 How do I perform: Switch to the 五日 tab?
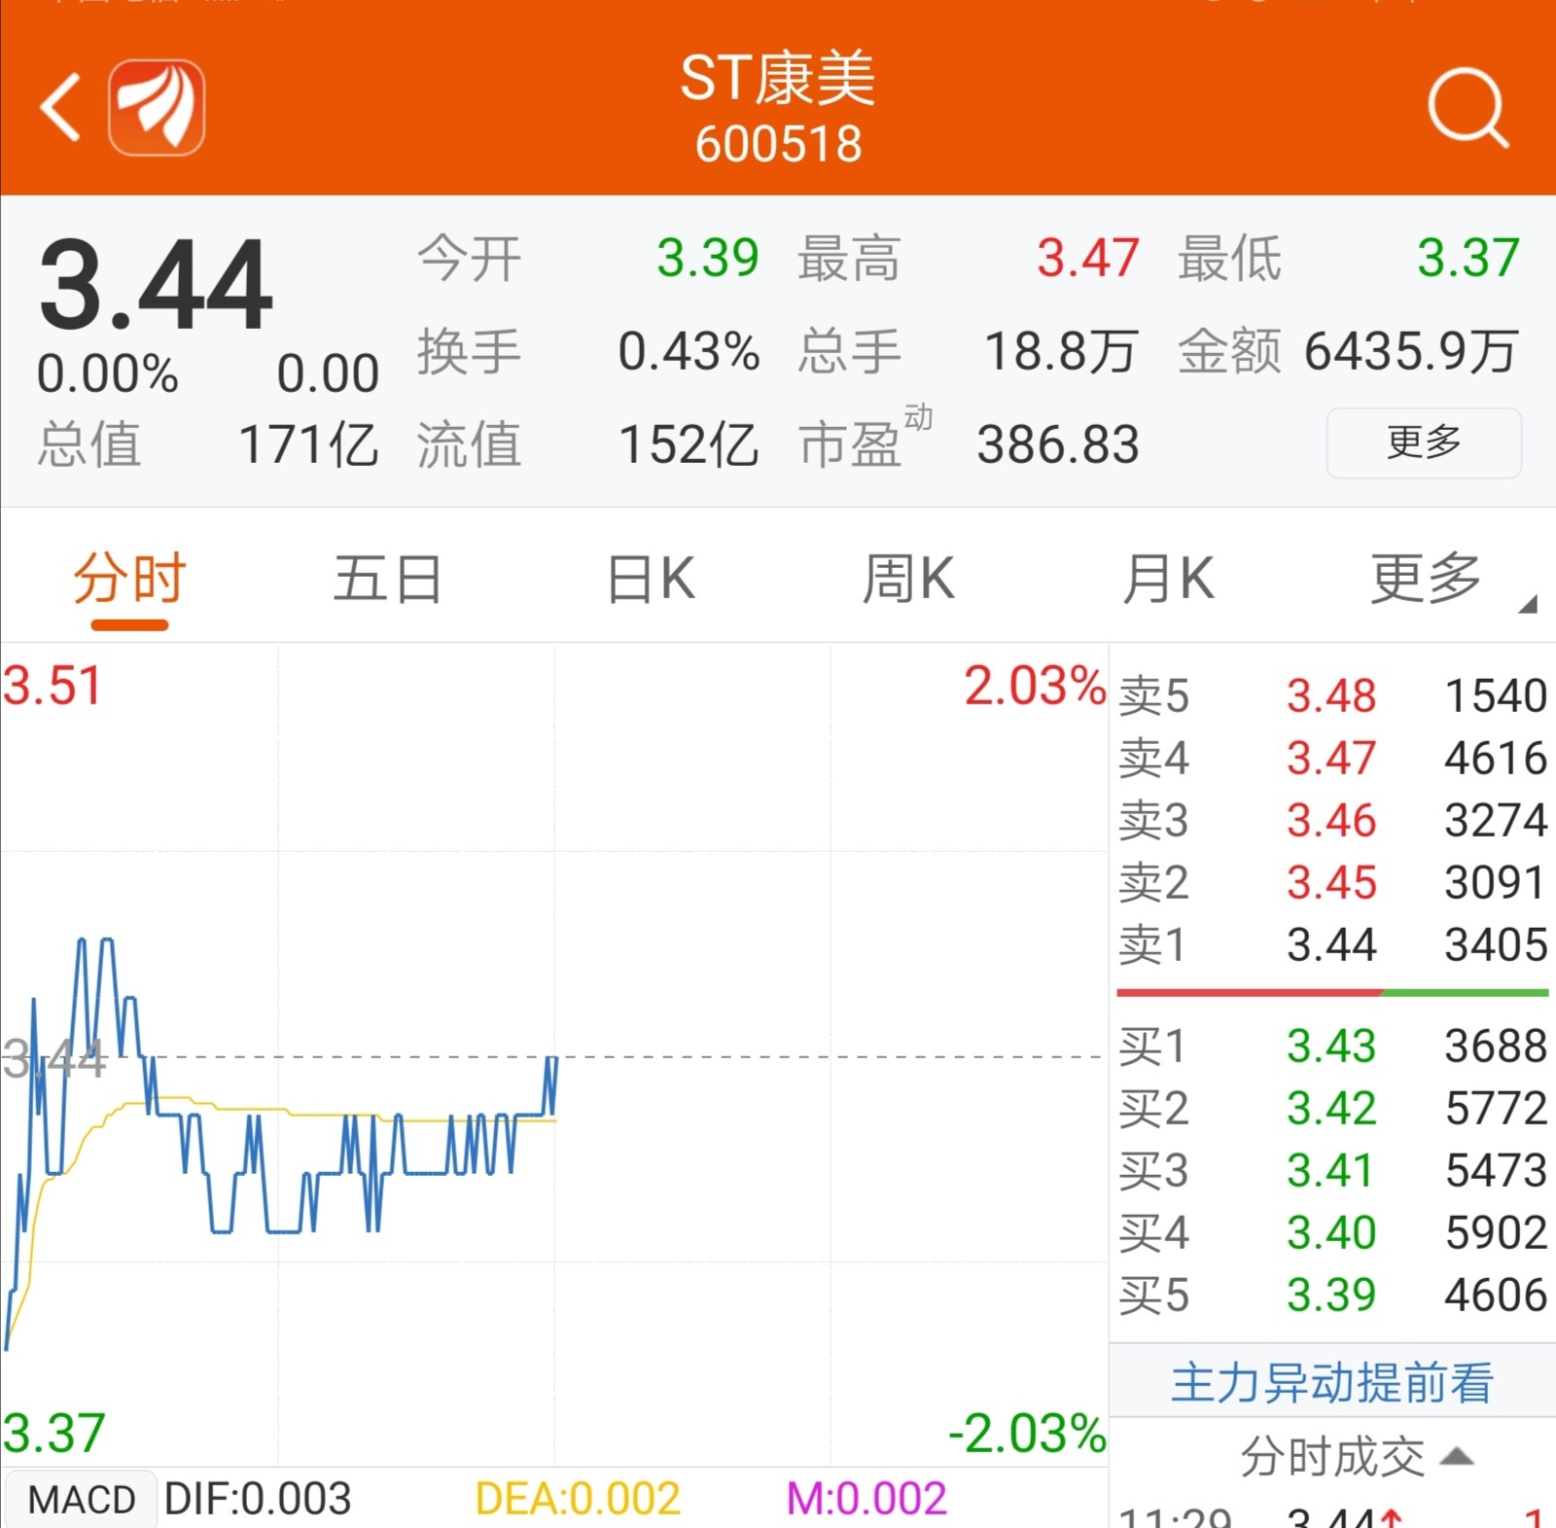pos(387,580)
